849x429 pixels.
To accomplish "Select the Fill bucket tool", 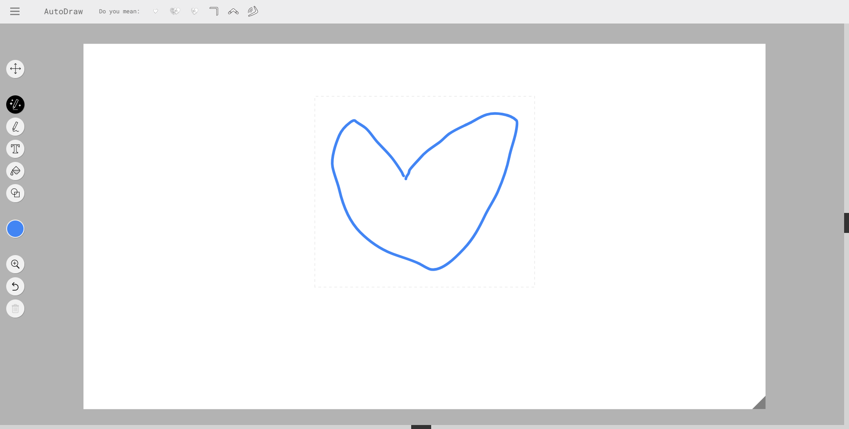I will click(15, 171).
